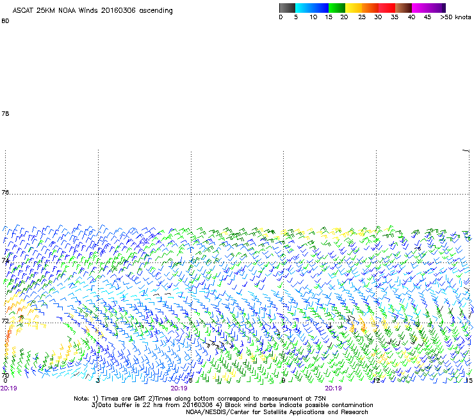This screenshot has width=474, height=416.
Task: Select the '12' longitude label on bottom axis
Action: 377,381
